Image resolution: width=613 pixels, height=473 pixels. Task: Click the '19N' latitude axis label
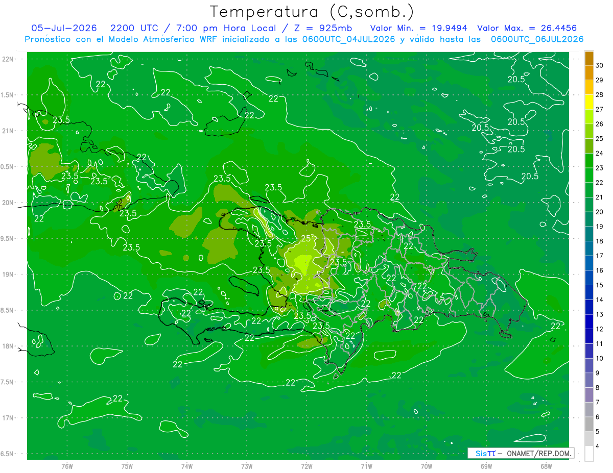8,275
